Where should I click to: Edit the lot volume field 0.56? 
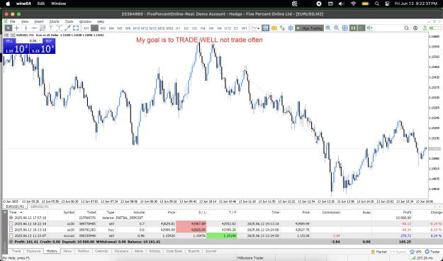click(x=33, y=41)
